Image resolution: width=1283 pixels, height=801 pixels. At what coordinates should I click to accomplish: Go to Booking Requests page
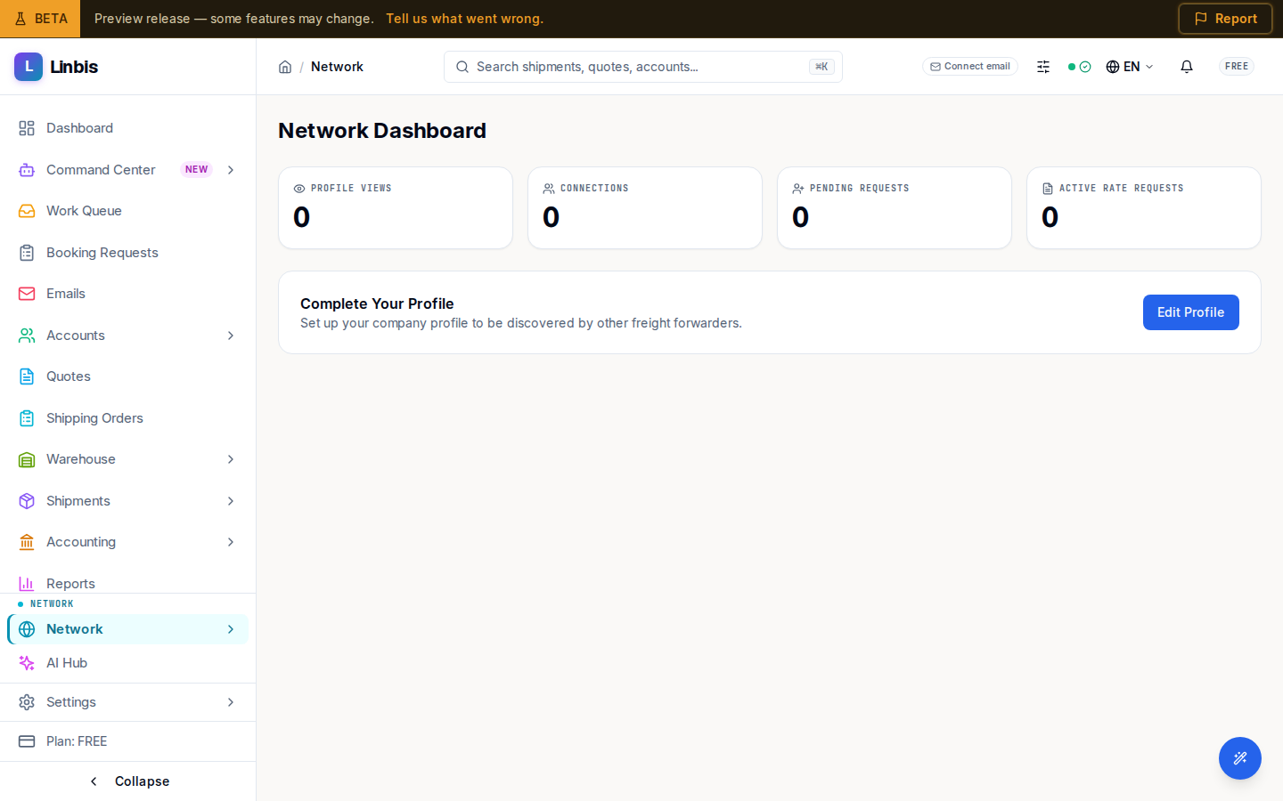(127, 253)
